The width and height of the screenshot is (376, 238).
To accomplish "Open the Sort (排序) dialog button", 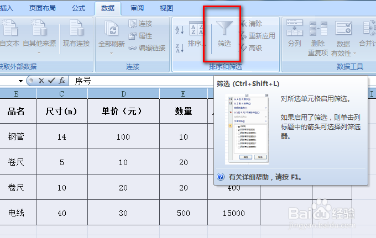I will coord(196,34).
